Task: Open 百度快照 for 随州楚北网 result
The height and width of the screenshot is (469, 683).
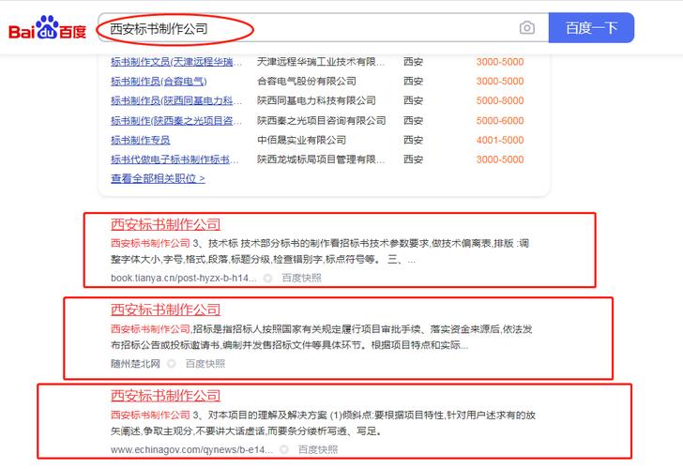Action: (x=205, y=364)
